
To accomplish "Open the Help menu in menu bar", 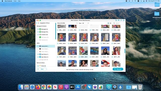I will pyautogui.click(x=19, y=1).
